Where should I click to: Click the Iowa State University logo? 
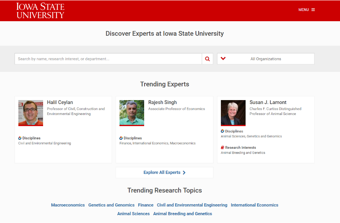click(40, 11)
